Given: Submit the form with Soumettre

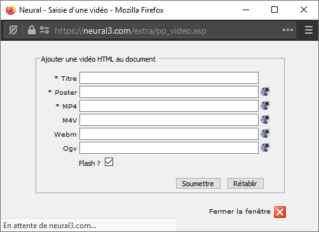Looking at the screenshot, I should tap(198, 184).
